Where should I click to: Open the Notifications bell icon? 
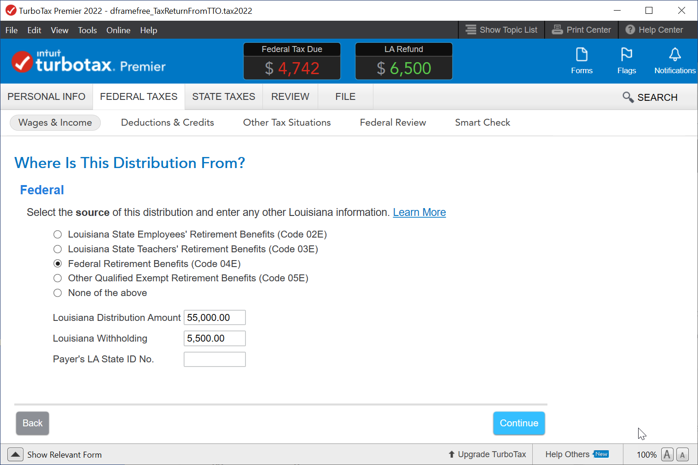[675, 55]
